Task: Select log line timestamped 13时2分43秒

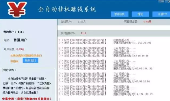Action: 98,89
